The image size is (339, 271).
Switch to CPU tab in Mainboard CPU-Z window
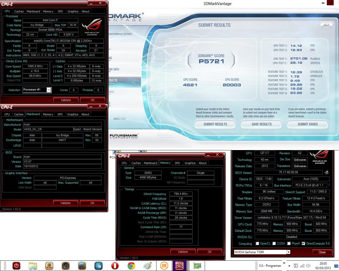point(7,114)
